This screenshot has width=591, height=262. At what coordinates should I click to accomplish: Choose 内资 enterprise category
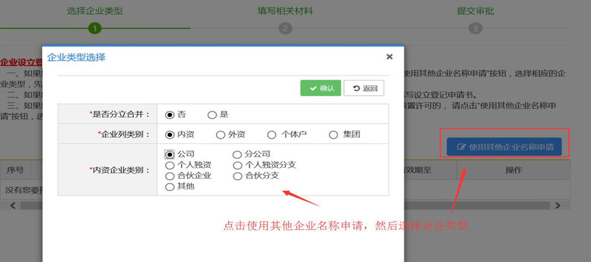170,135
